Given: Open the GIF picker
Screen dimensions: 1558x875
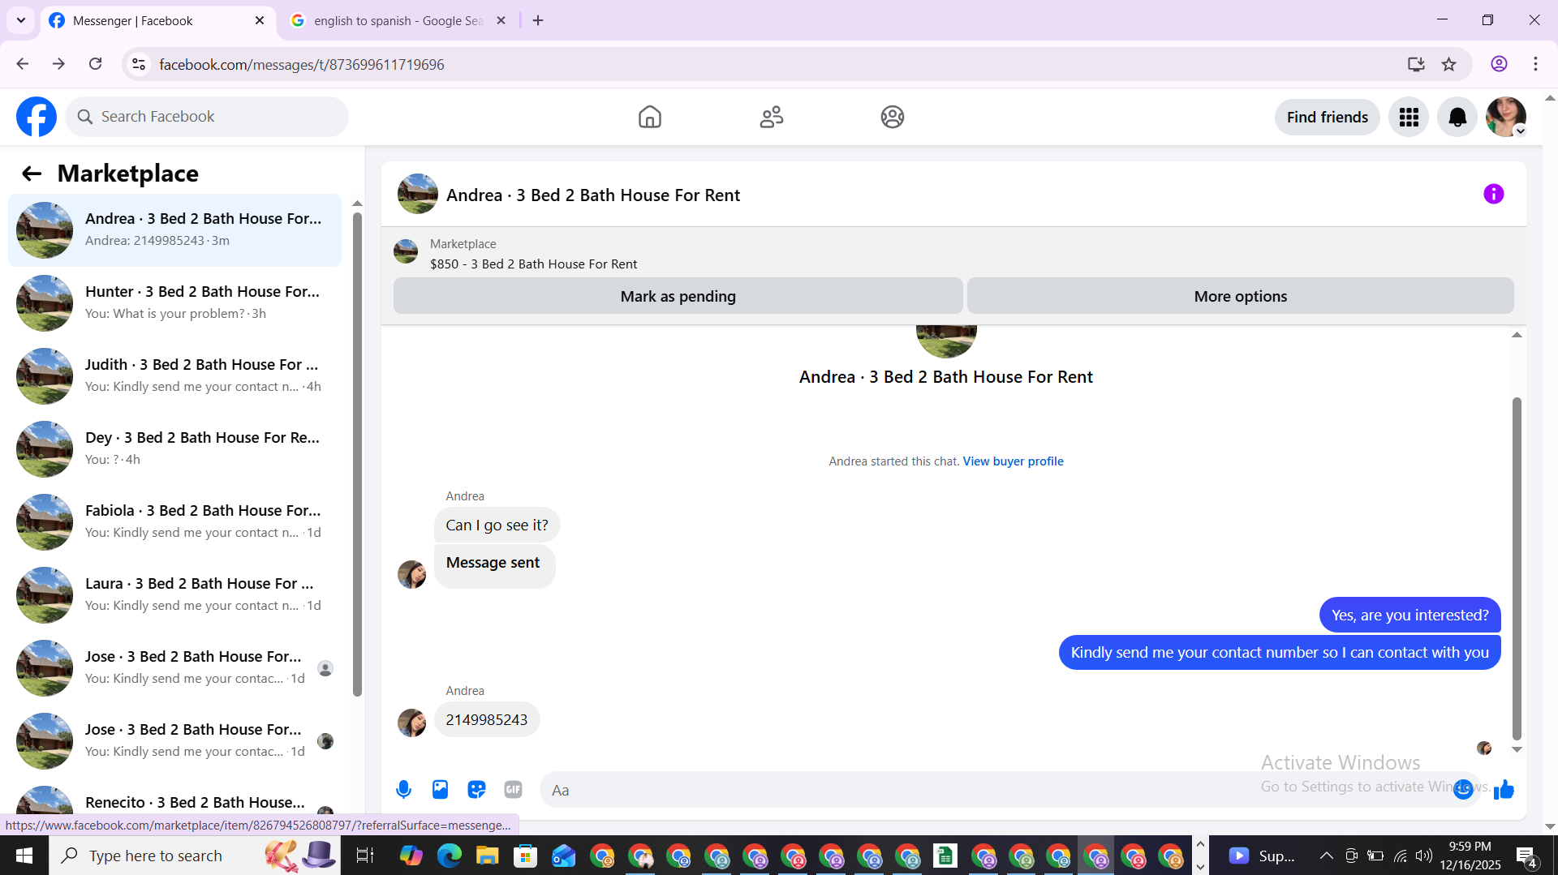Looking at the screenshot, I should click(513, 789).
